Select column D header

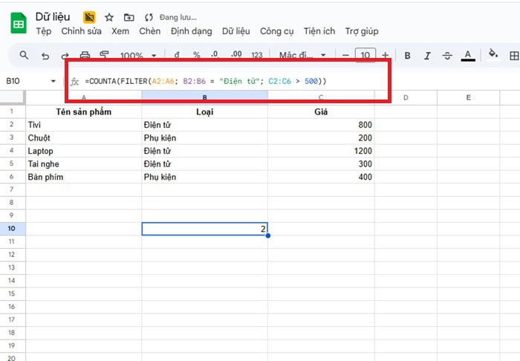[406, 97]
